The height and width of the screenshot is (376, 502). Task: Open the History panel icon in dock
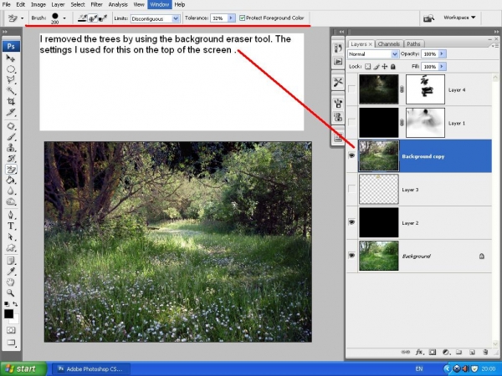(x=338, y=48)
